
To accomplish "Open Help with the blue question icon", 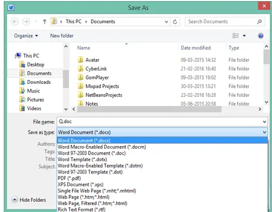I will pyautogui.click(x=261, y=36).
